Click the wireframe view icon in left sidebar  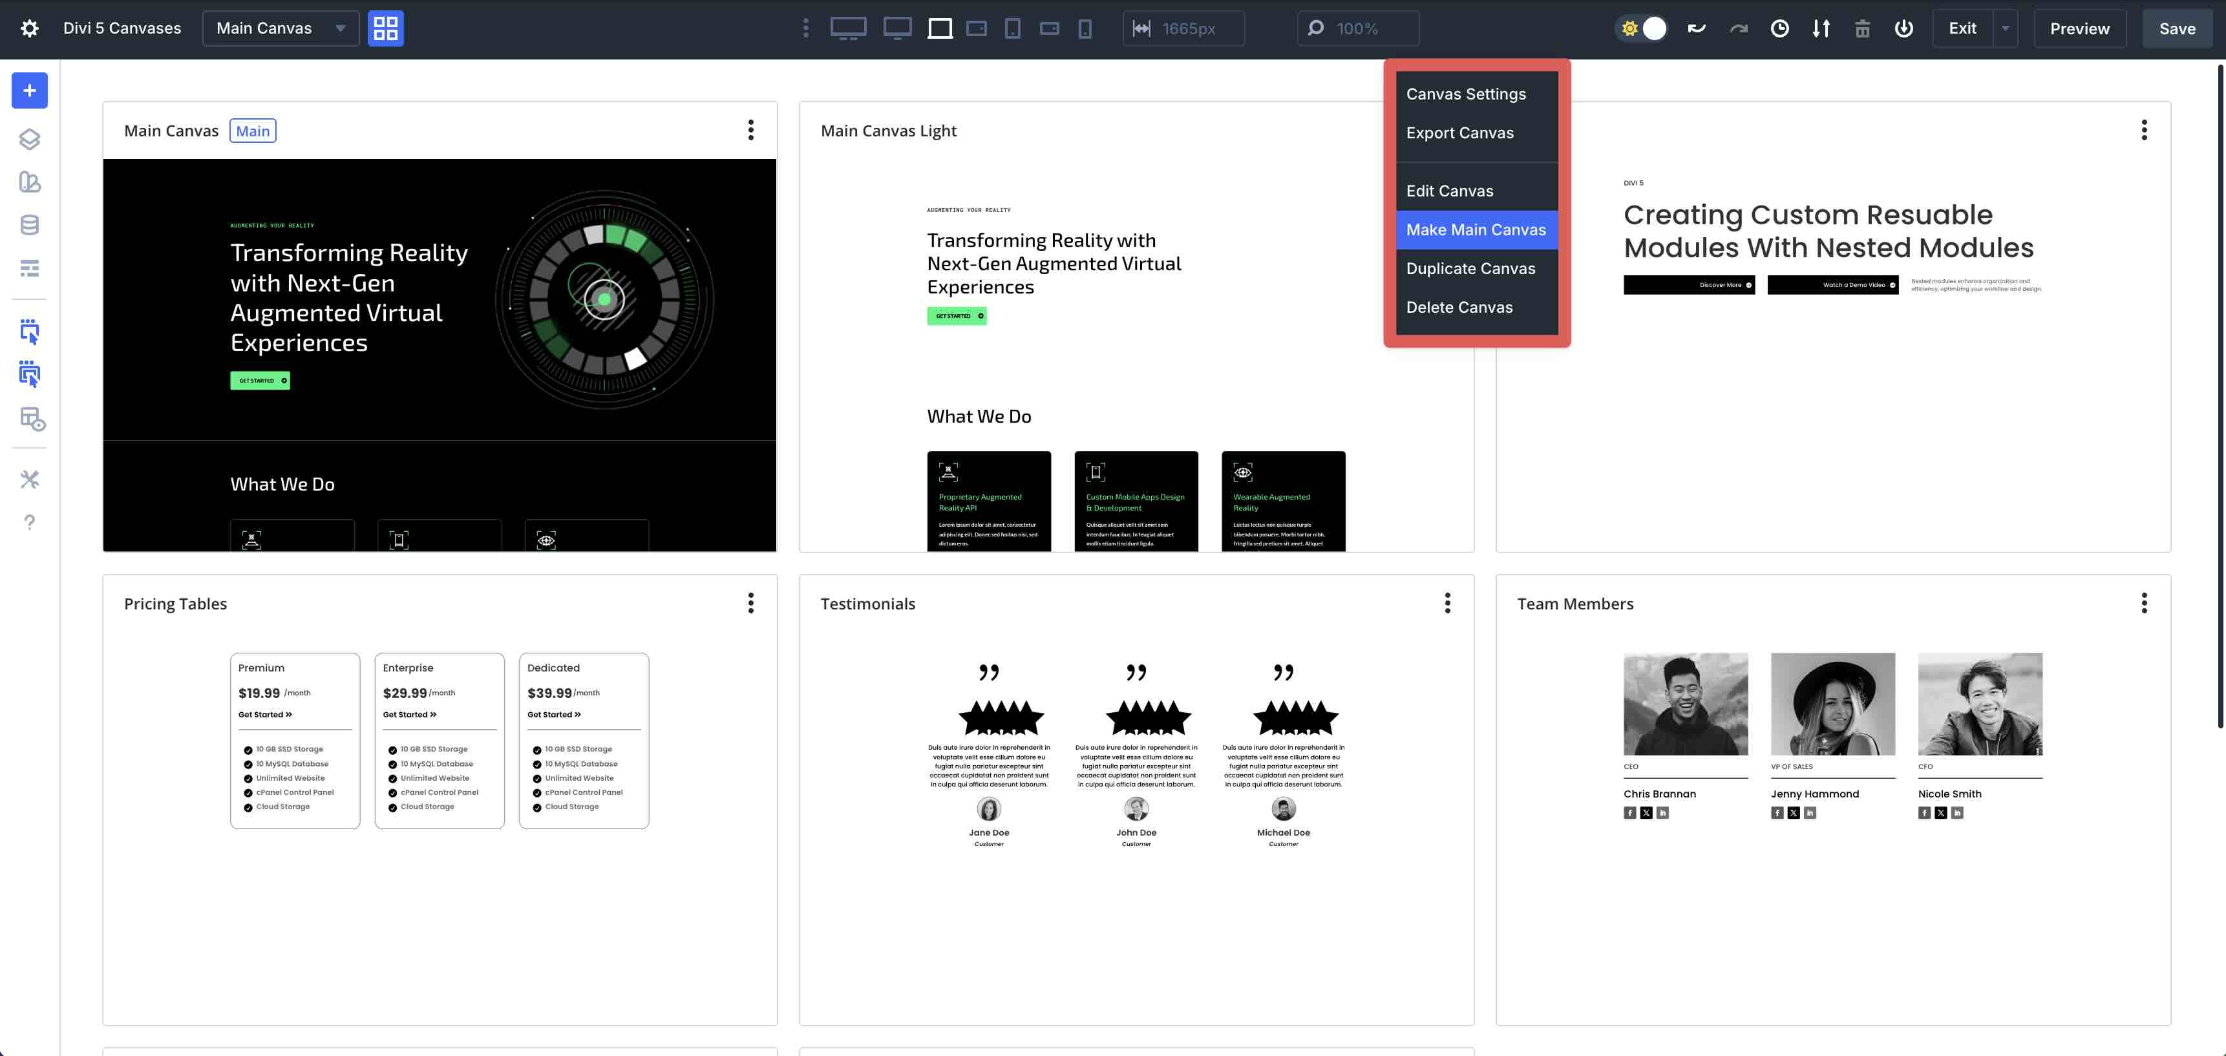(x=29, y=268)
